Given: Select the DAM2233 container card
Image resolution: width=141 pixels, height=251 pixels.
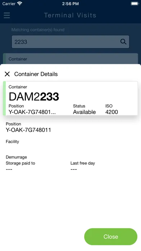Looking at the screenshot, I should (x=70, y=98).
